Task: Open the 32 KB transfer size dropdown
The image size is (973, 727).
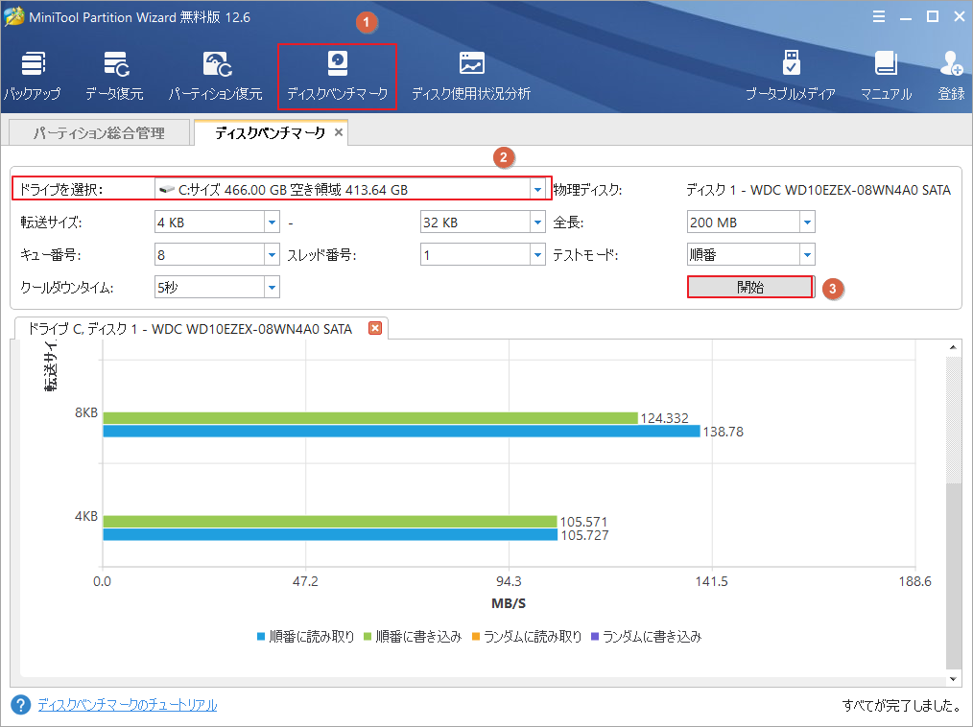Action: (x=537, y=223)
